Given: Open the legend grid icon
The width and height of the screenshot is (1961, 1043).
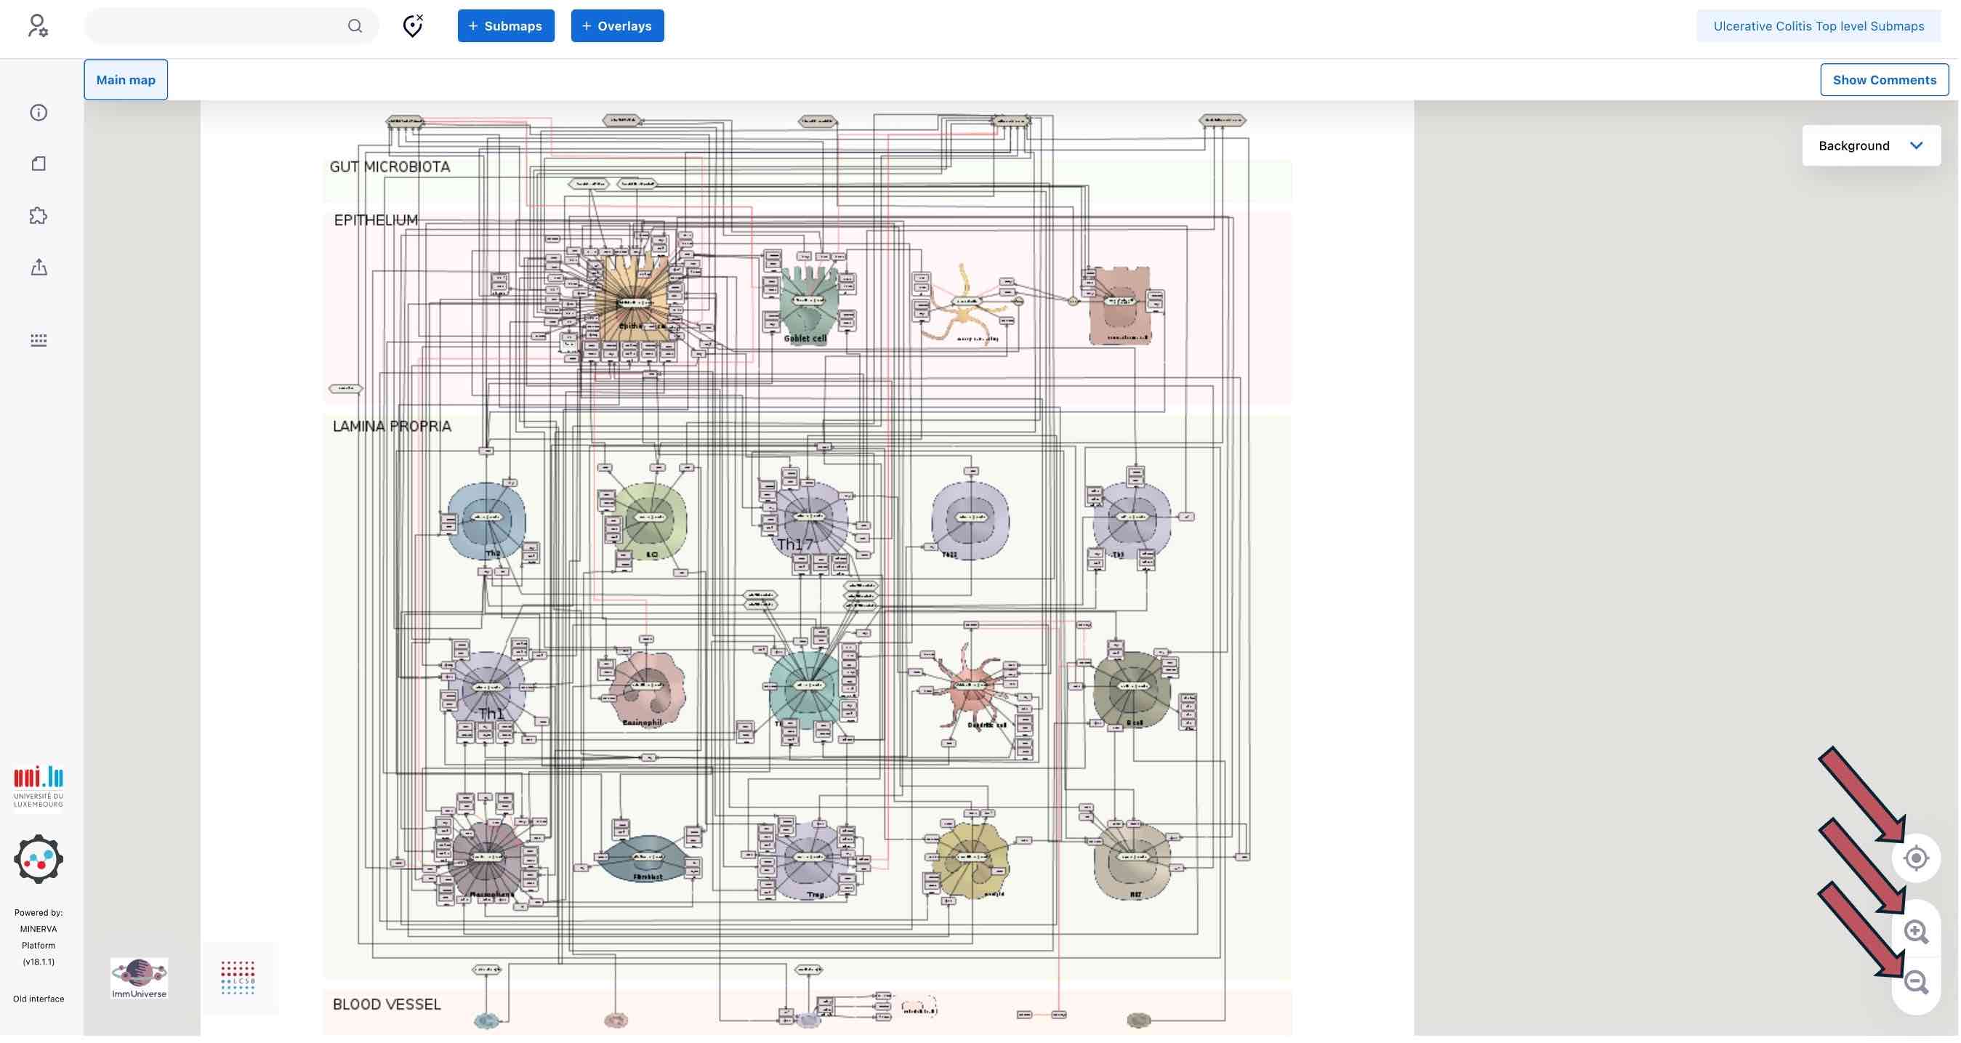Looking at the screenshot, I should coord(39,340).
